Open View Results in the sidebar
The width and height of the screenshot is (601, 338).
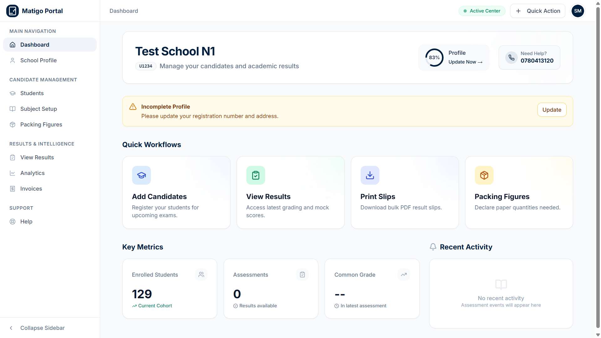point(50,157)
